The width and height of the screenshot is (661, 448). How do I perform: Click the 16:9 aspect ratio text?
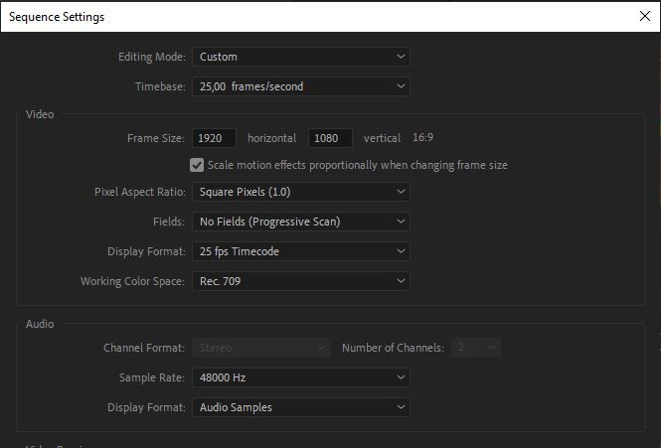(422, 137)
